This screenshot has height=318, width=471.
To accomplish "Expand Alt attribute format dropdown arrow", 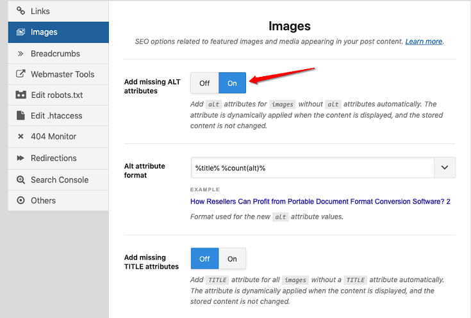I will click(x=445, y=168).
